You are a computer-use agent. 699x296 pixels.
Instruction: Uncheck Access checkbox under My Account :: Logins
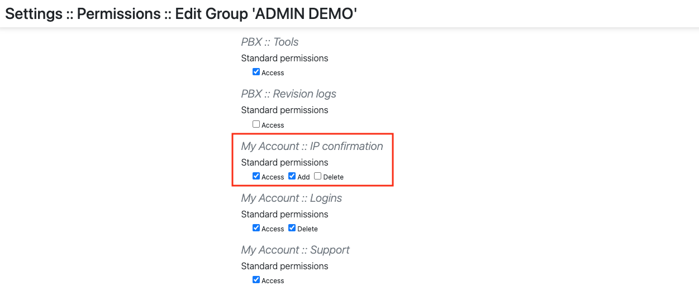pos(256,228)
